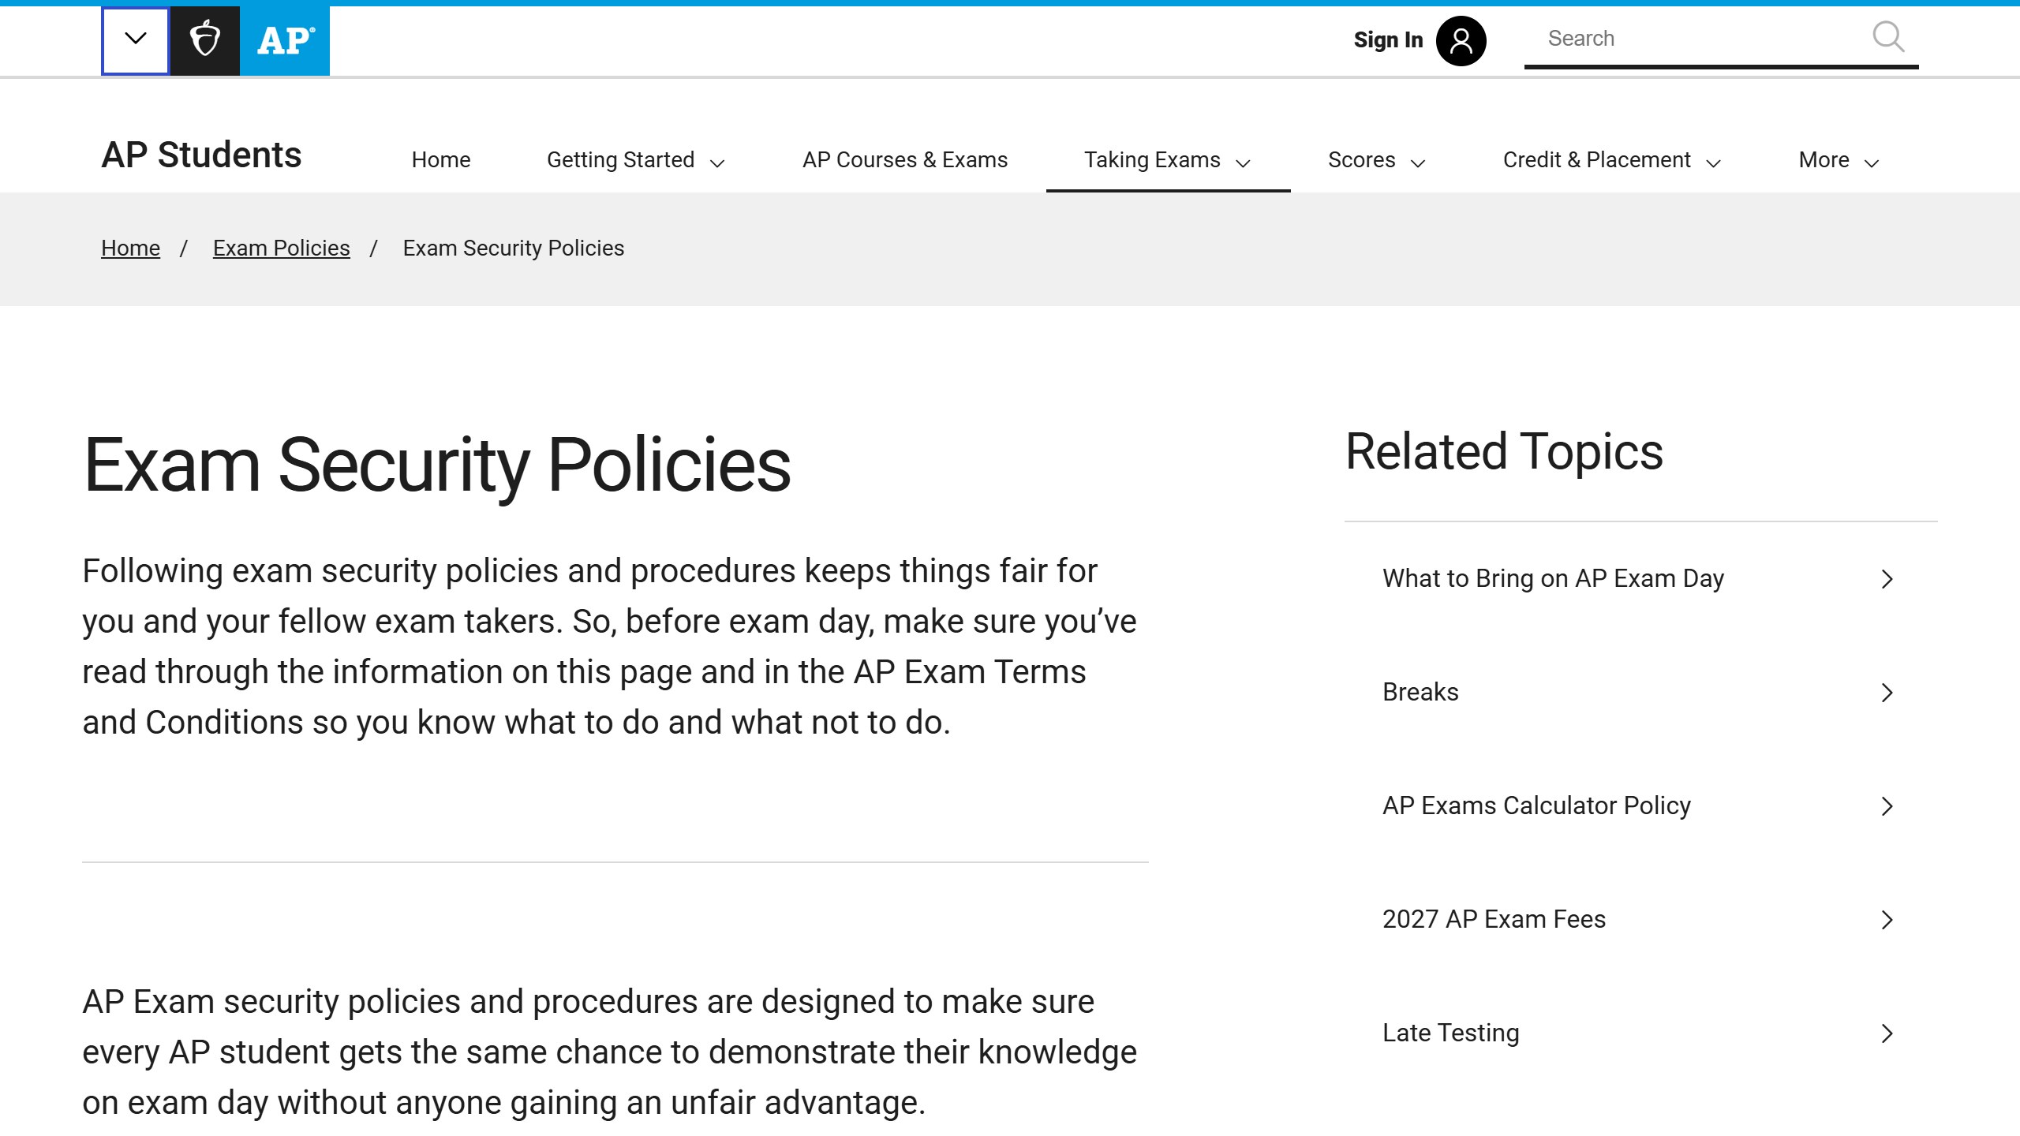Expand the Scores chevron arrow
The width and height of the screenshot is (2020, 1136).
click(1418, 163)
